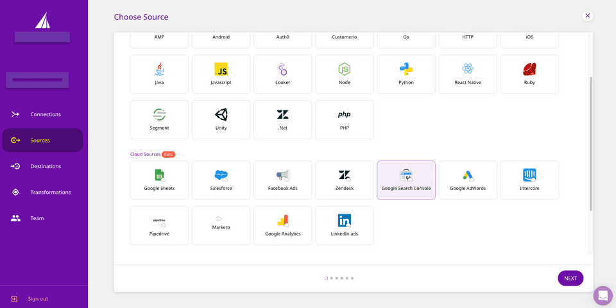Screen dimensions: 616x308
Task: Open Destinations in the sidebar
Action: pos(45,166)
